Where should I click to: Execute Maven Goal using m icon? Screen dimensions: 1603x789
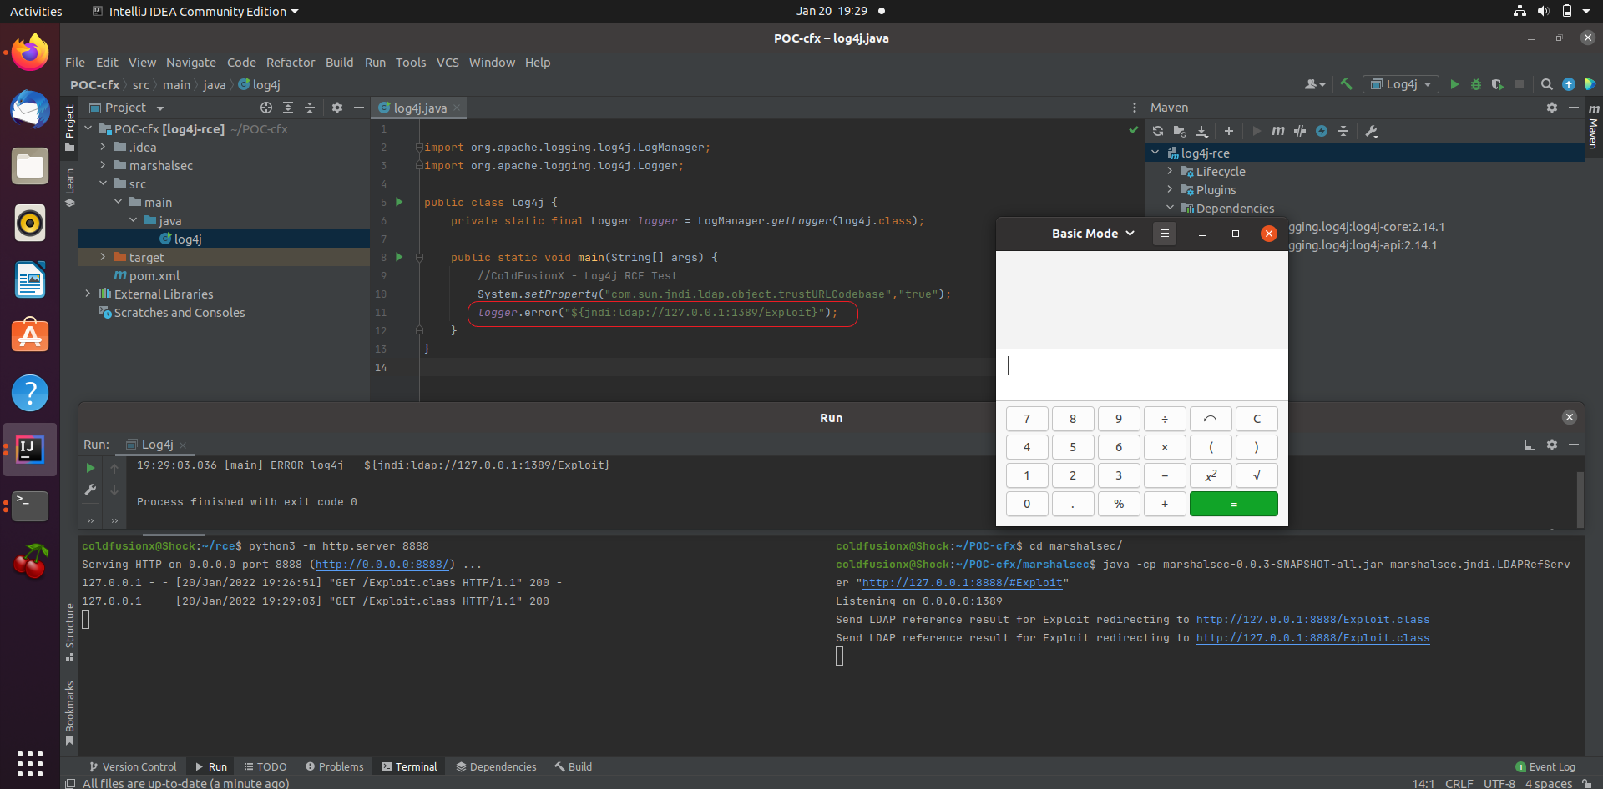click(x=1278, y=131)
